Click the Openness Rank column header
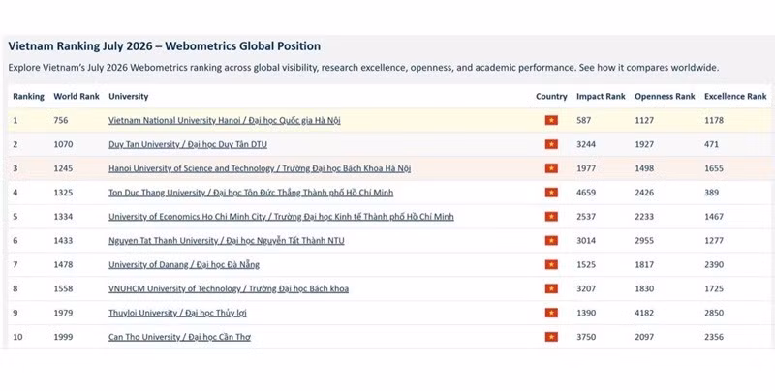 [665, 96]
